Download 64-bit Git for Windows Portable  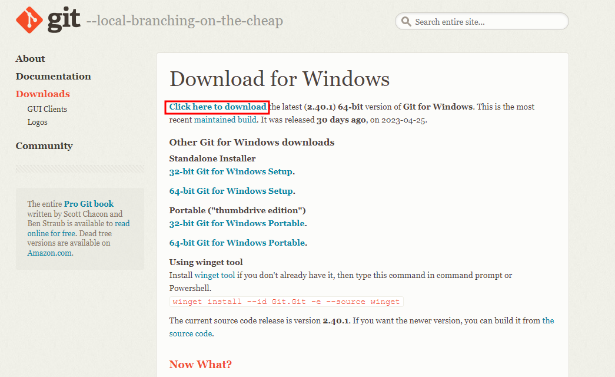pyautogui.click(x=237, y=243)
